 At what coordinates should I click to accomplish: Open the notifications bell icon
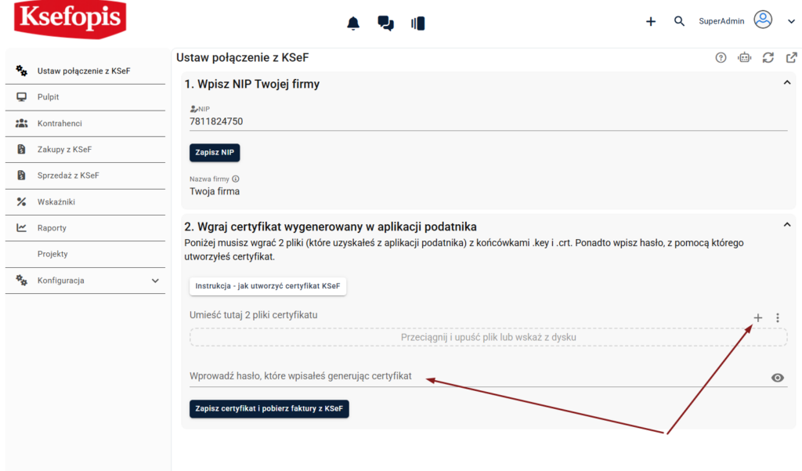tap(353, 23)
